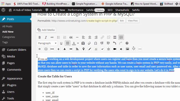Image resolution: width=180 pixels, height=101 pixels.
Task: Toggle the toolbar (kitchen sink) button
Action: pos(121,37)
